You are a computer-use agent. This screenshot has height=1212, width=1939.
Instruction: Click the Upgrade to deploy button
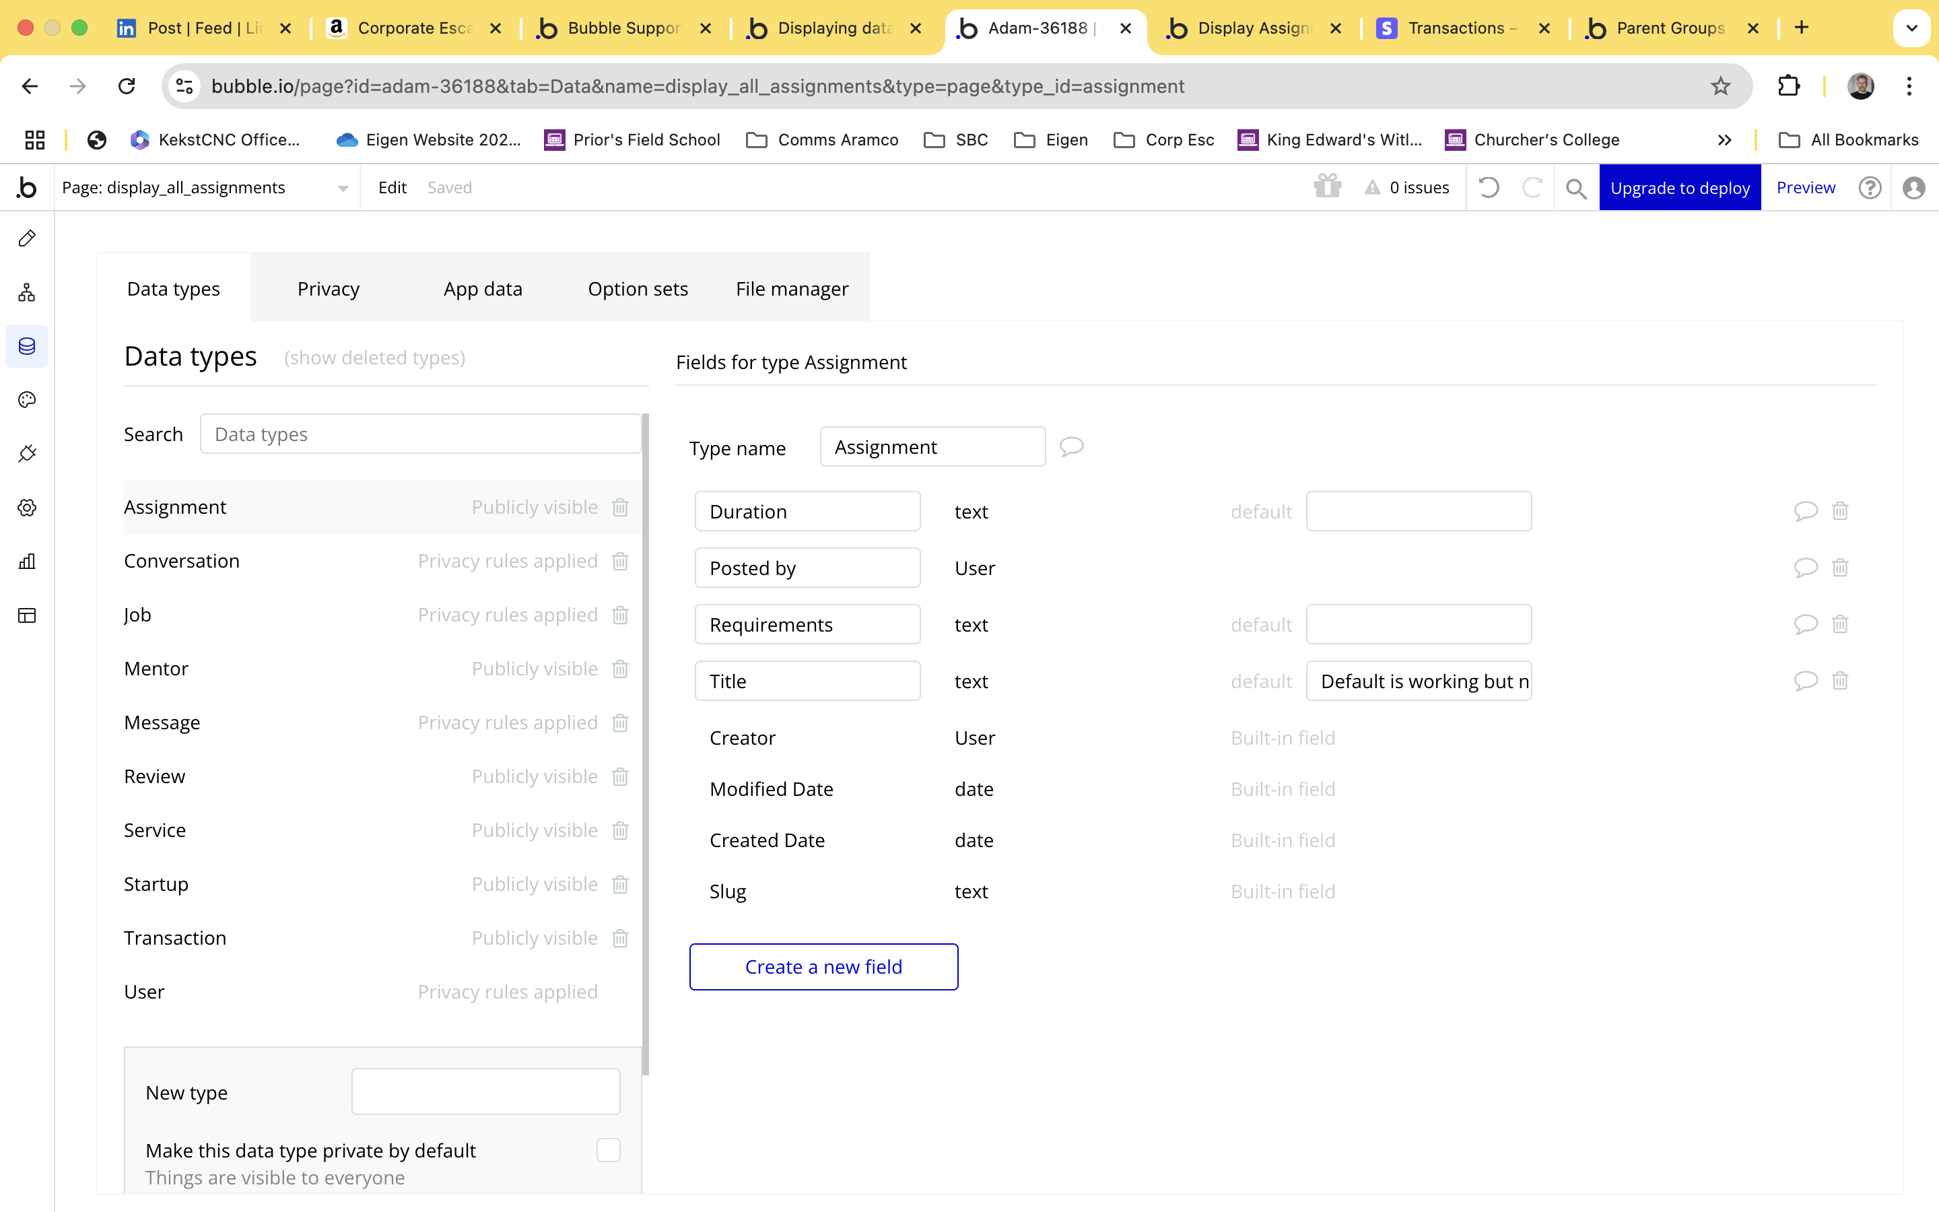click(x=1679, y=188)
